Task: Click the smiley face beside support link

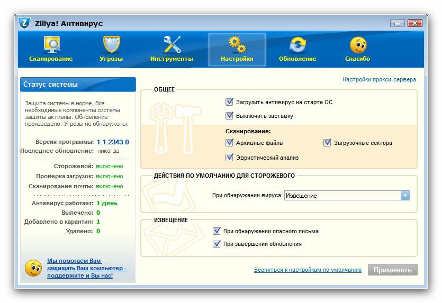Action: (x=33, y=268)
